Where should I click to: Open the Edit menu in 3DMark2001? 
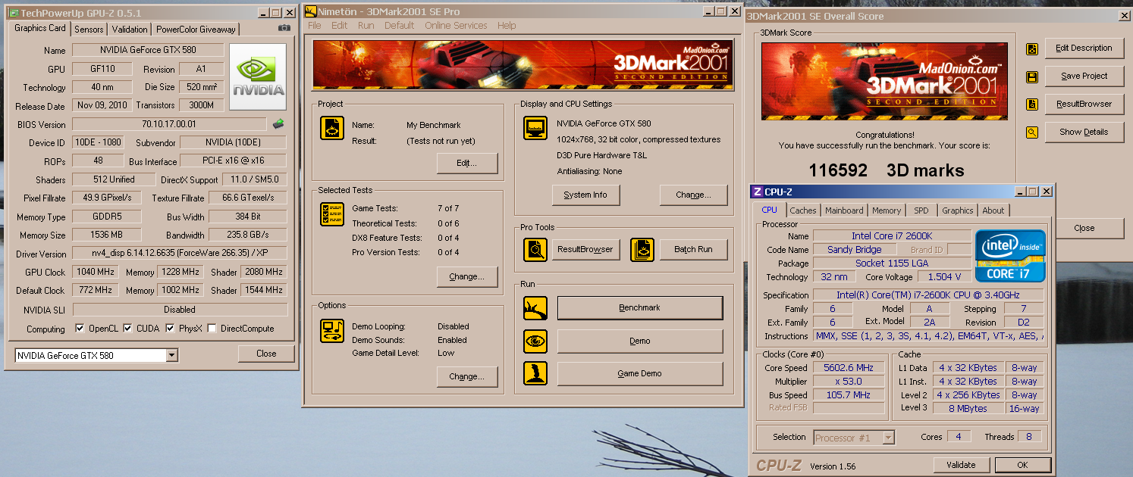(x=339, y=25)
